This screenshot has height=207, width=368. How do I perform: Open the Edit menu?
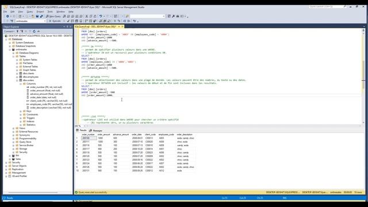(13, 11)
